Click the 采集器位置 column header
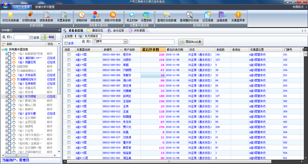308x164 pixels. click(266, 50)
